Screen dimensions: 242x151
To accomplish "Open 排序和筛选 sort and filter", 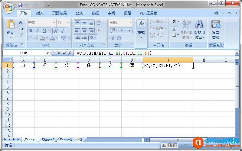I will pyautogui.click(x=186, y=29).
